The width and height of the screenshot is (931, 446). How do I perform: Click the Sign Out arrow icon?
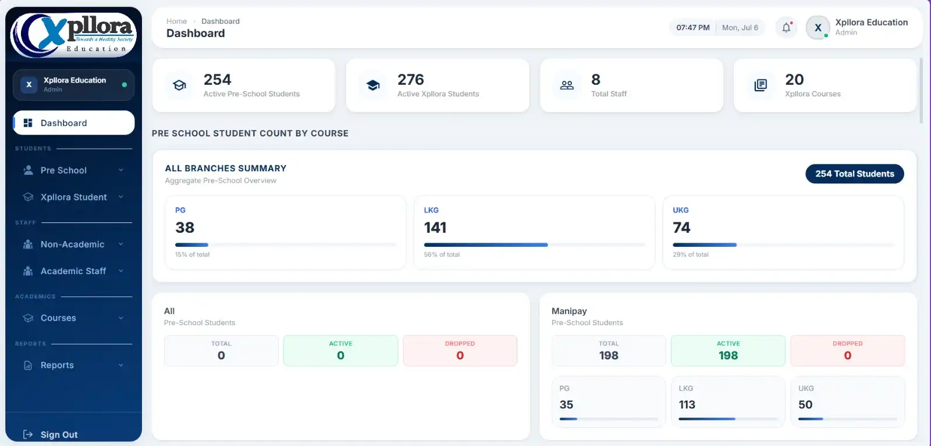28,434
